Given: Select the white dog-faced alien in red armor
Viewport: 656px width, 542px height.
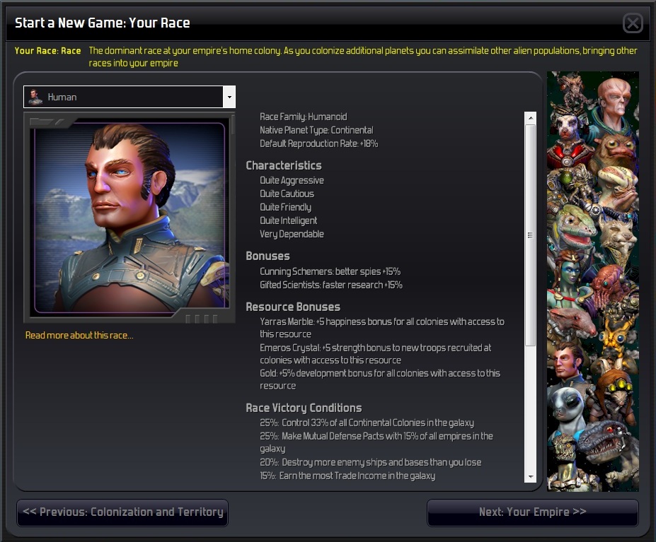Looking at the screenshot, I should 567,138.
